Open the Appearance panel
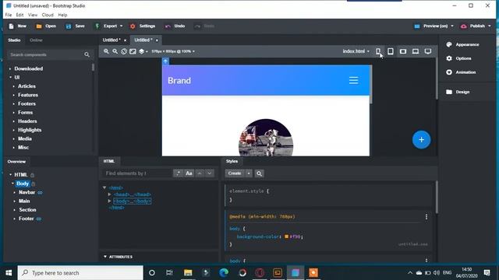 462,44
